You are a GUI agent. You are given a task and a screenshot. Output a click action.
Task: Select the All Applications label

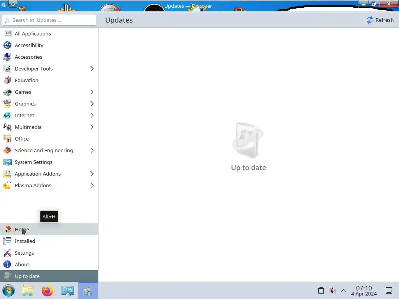(x=33, y=33)
